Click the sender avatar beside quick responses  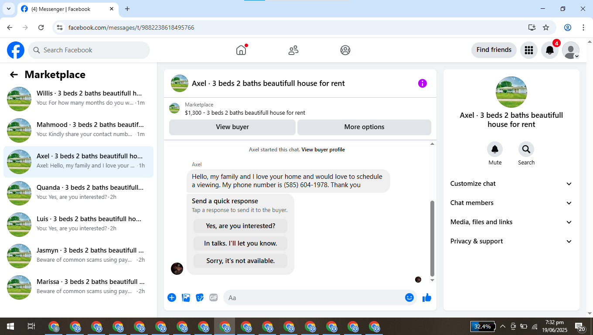click(x=177, y=269)
